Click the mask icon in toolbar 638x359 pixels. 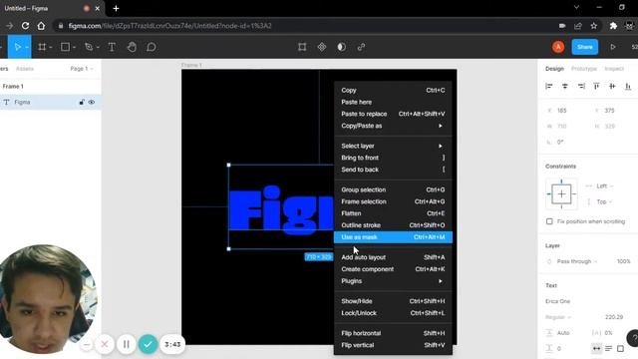tap(341, 47)
